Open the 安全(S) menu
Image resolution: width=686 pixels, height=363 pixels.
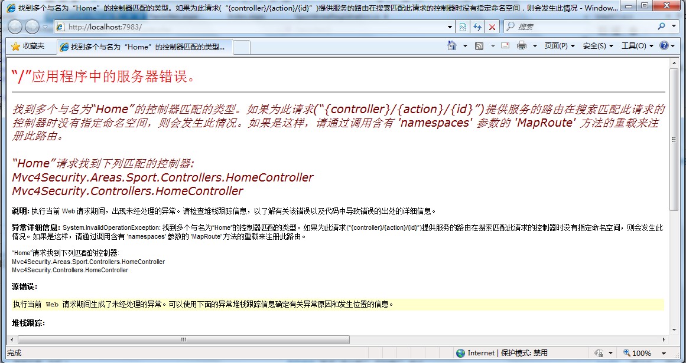[598, 46]
